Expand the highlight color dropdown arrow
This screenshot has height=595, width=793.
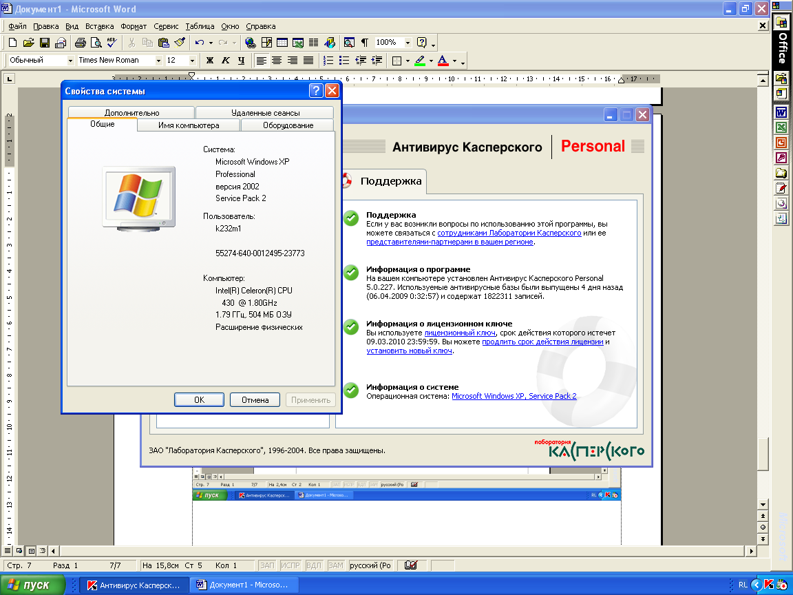431,61
